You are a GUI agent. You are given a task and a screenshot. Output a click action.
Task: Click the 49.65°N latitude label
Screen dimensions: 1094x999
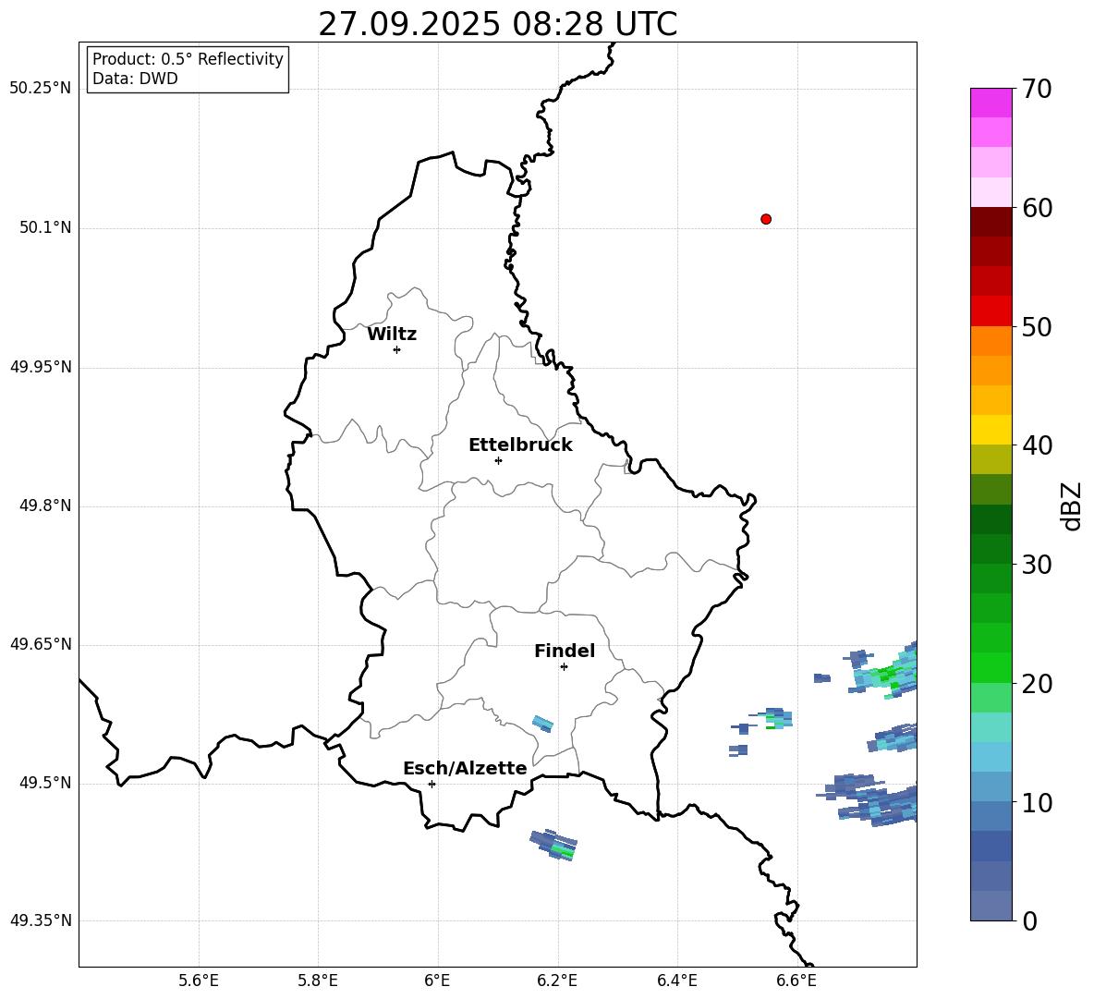[41, 643]
